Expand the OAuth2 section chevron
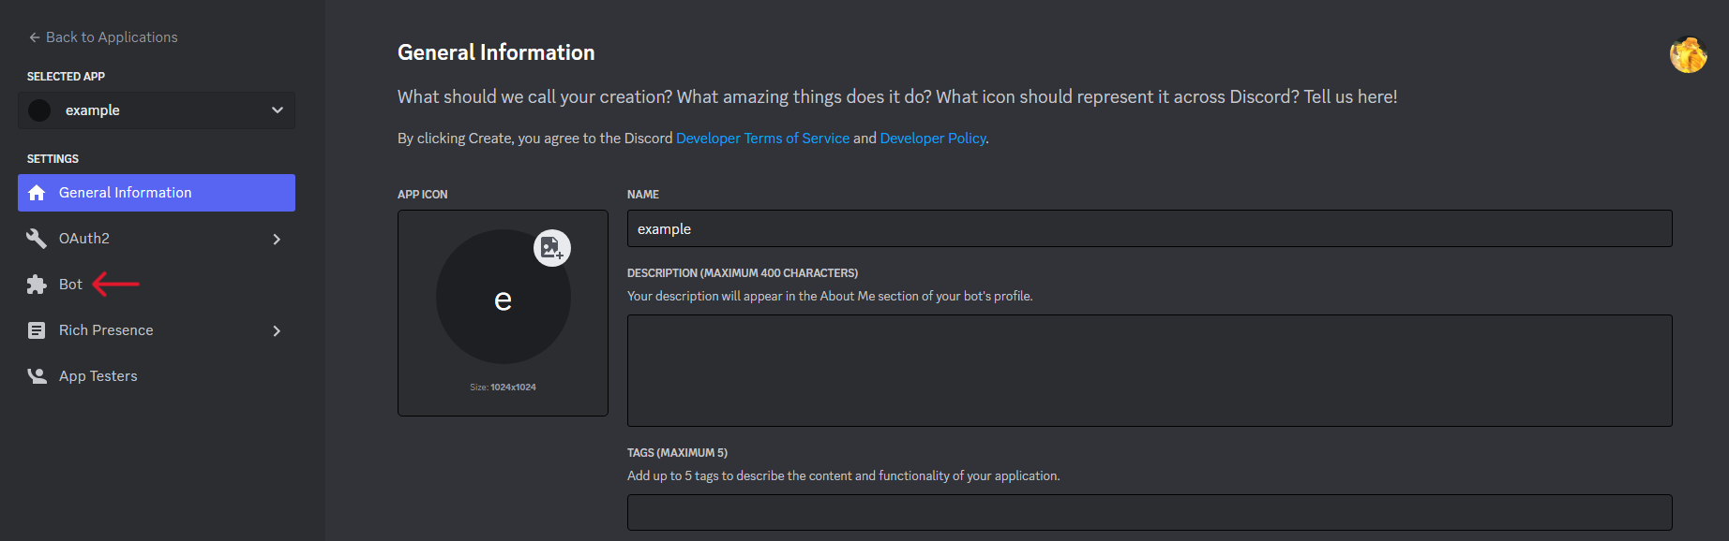This screenshot has height=541, width=1729. [x=277, y=239]
